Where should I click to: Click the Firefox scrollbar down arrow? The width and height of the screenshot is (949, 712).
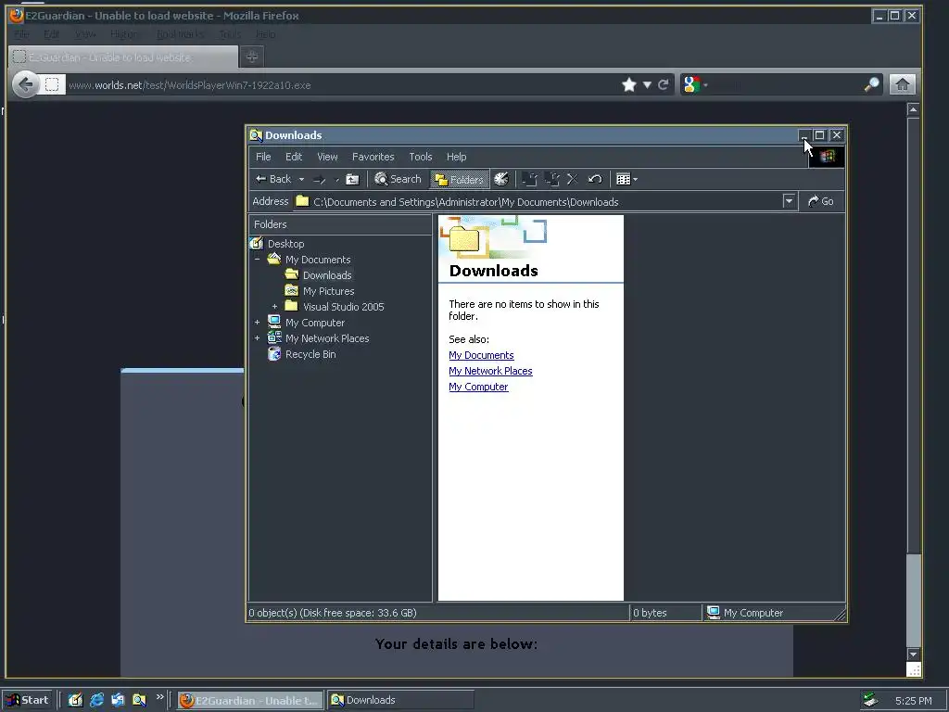coord(913,655)
